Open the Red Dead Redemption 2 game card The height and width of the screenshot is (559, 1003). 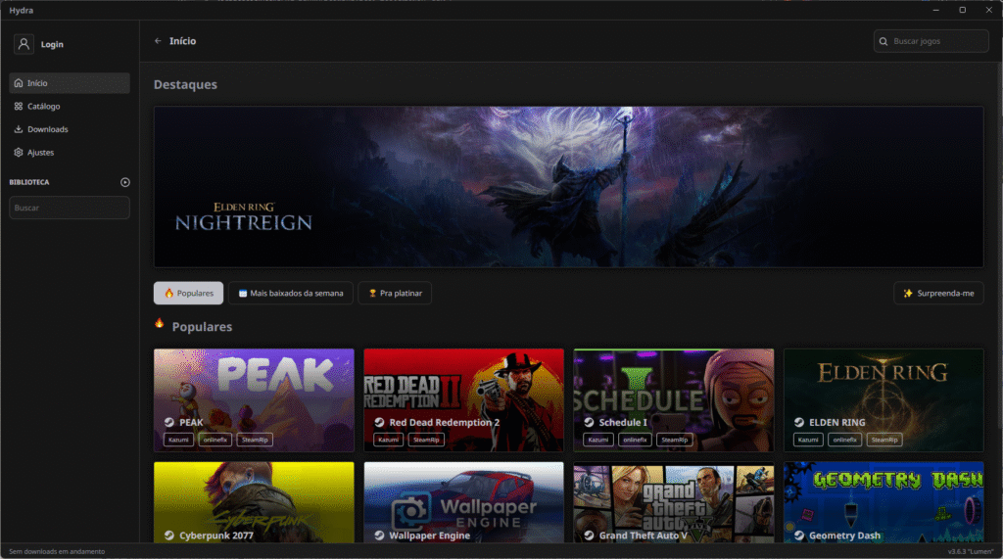tap(463, 400)
